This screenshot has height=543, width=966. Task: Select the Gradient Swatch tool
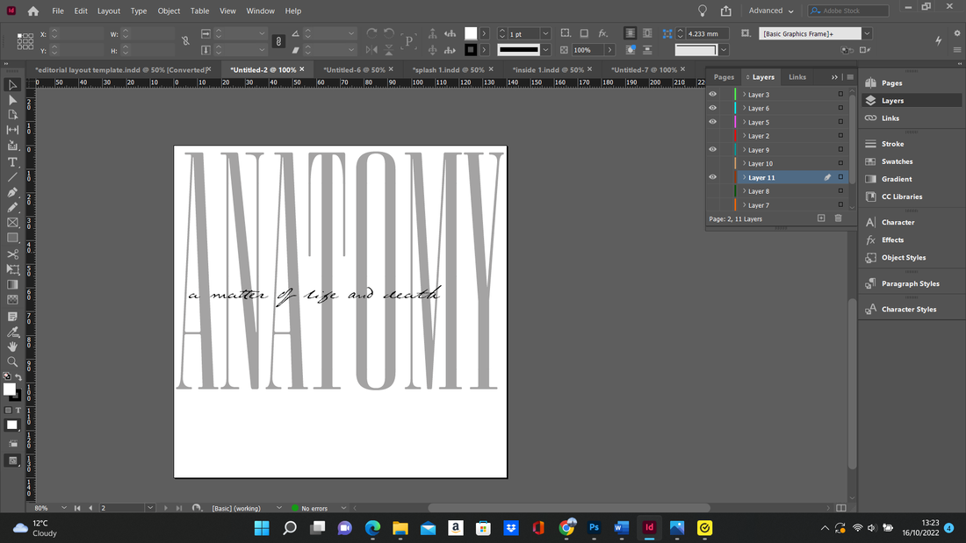tap(12, 284)
